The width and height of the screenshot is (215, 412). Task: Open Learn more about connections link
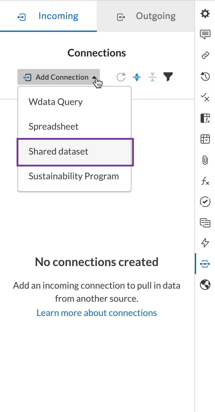[x=97, y=313]
